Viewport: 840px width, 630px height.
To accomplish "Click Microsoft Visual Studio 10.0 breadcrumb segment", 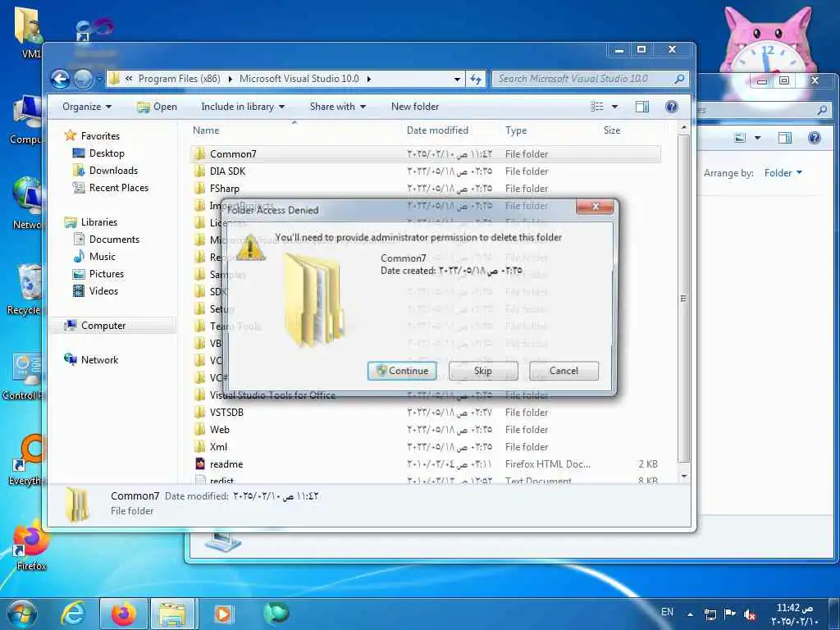I will click(299, 79).
